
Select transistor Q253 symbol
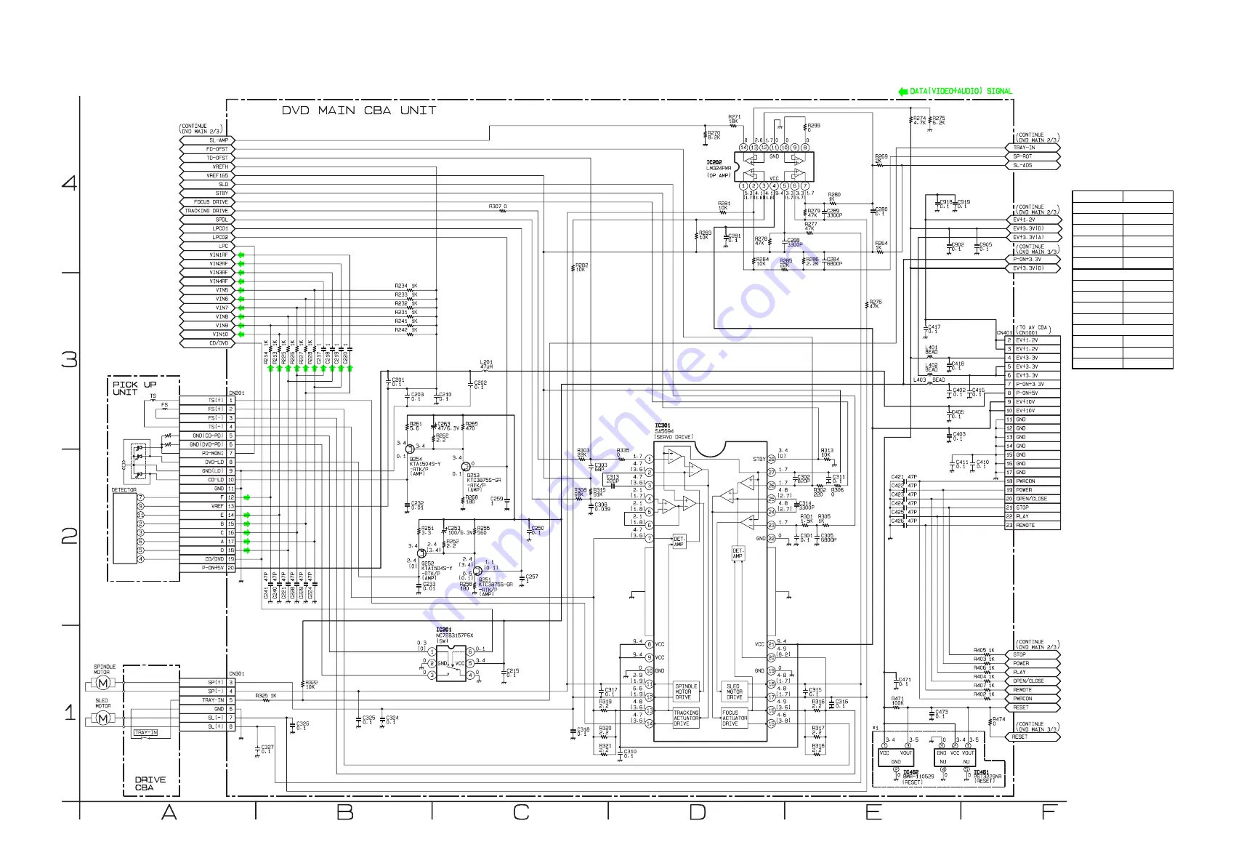tap(466, 466)
